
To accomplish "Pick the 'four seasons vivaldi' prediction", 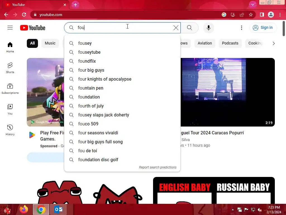I will (122, 133).
